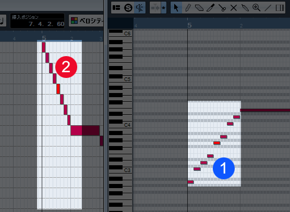
Task: Open the window layout setup icon
Action: tap(116, 8)
